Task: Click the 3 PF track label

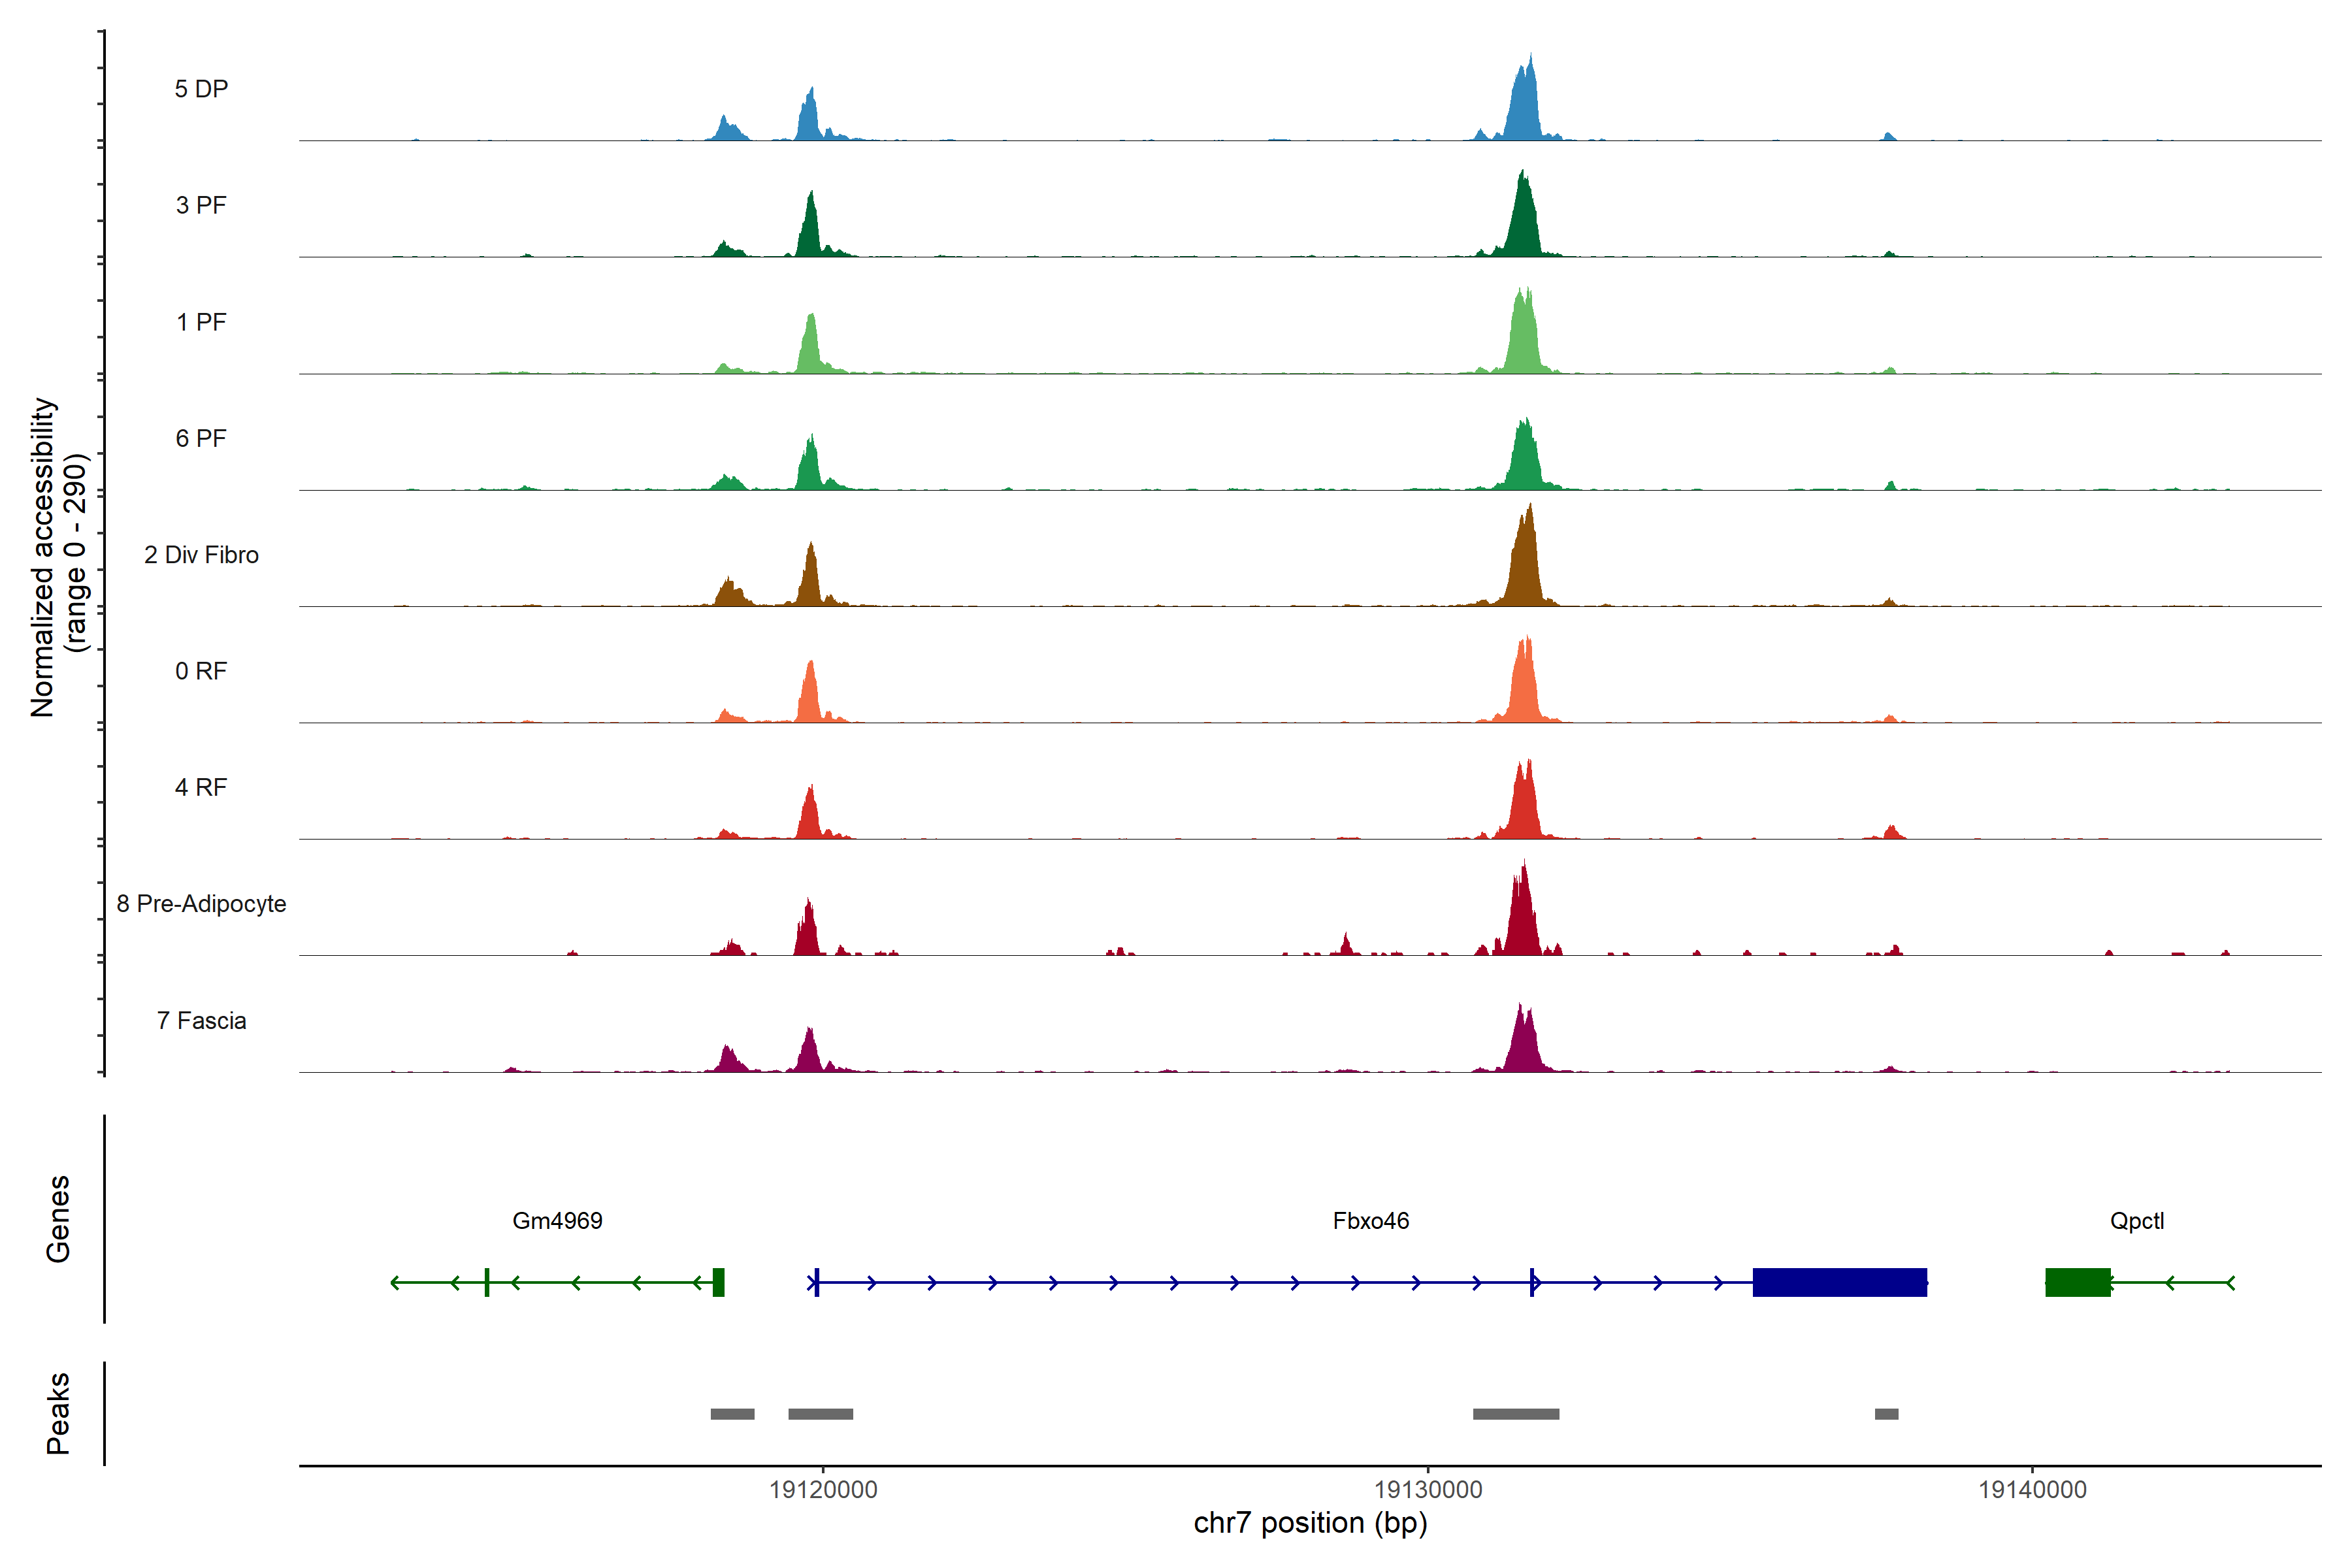Action: 201,205
